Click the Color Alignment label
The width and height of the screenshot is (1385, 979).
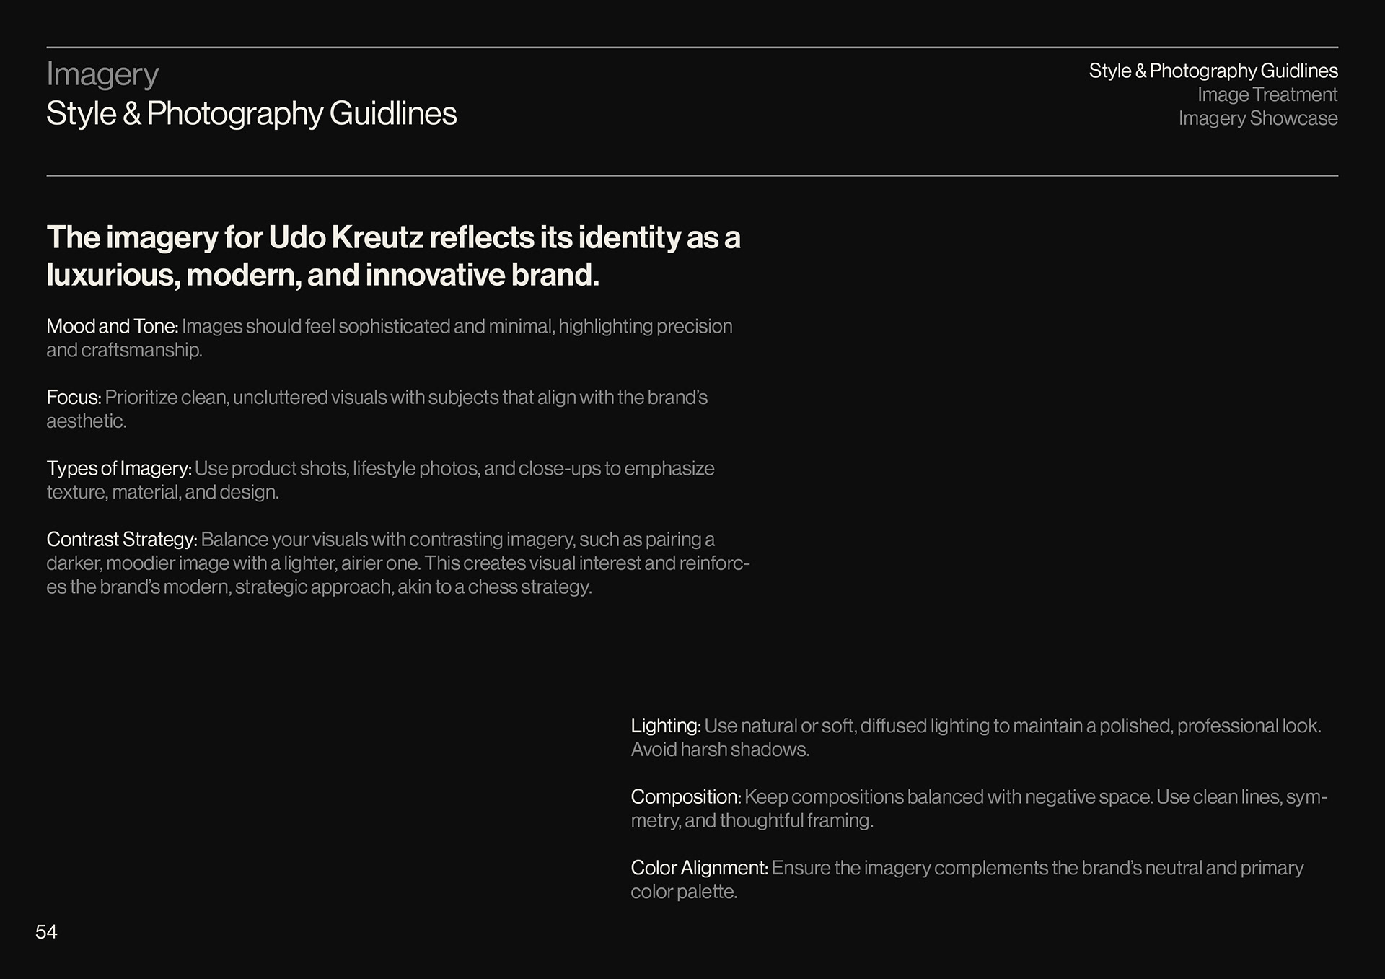coord(698,868)
